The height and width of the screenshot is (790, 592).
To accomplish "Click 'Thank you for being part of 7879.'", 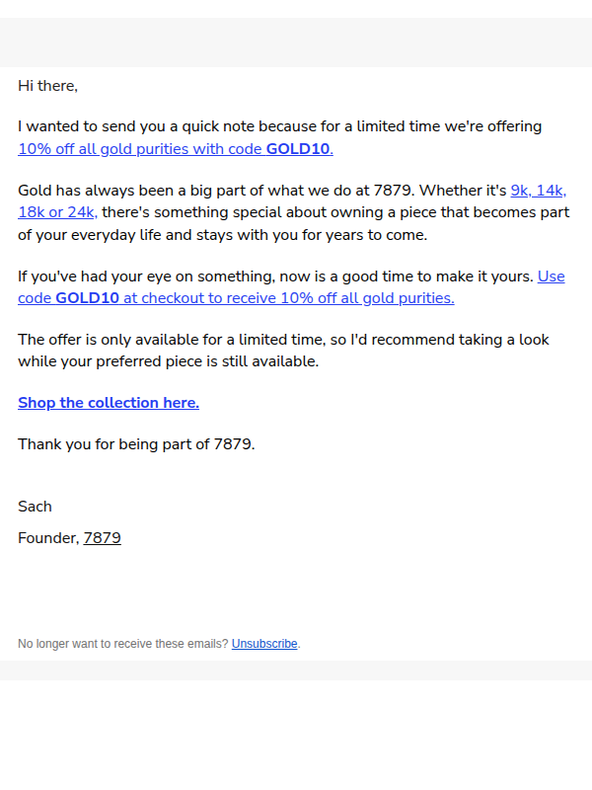I will click(x=136, y=444).
